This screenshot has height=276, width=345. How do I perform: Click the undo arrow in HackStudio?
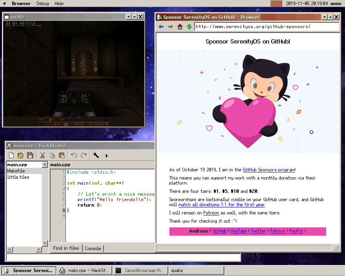tap(74, 156)
